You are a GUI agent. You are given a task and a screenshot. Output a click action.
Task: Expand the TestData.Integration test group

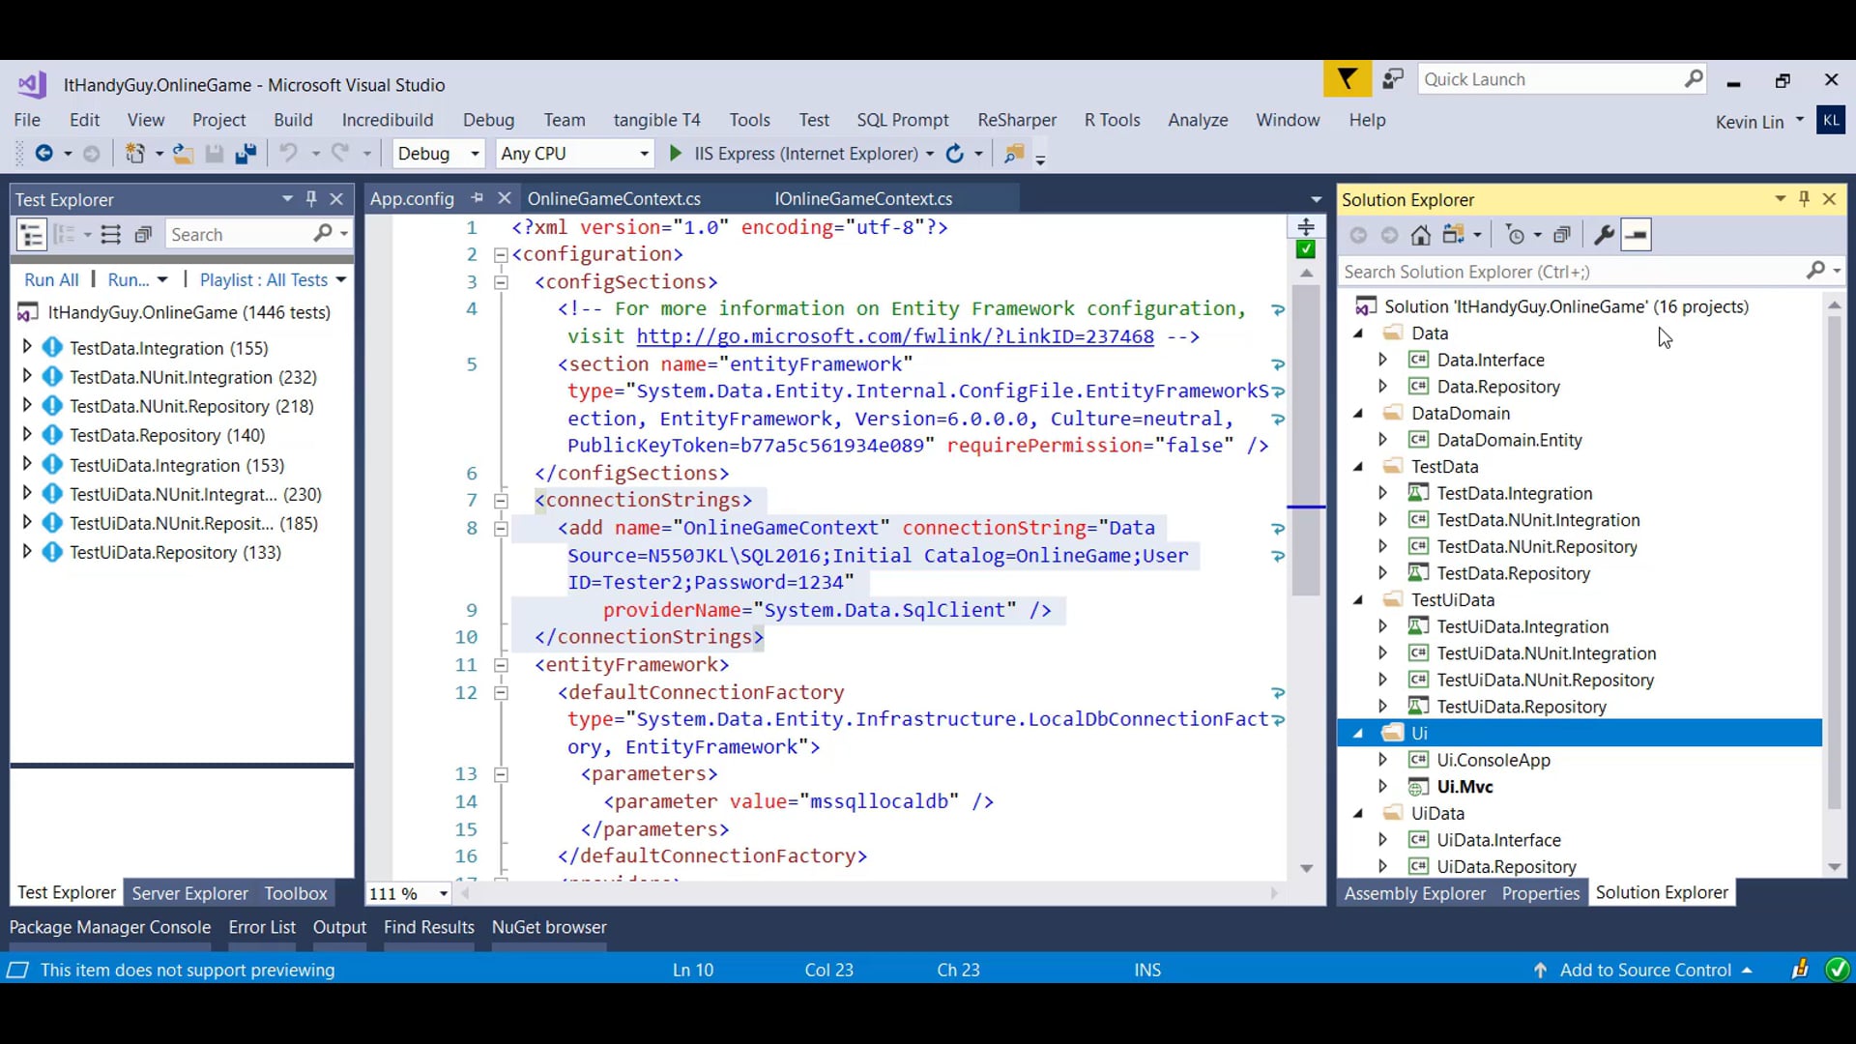pyautogui.click(x=27, y=347)
